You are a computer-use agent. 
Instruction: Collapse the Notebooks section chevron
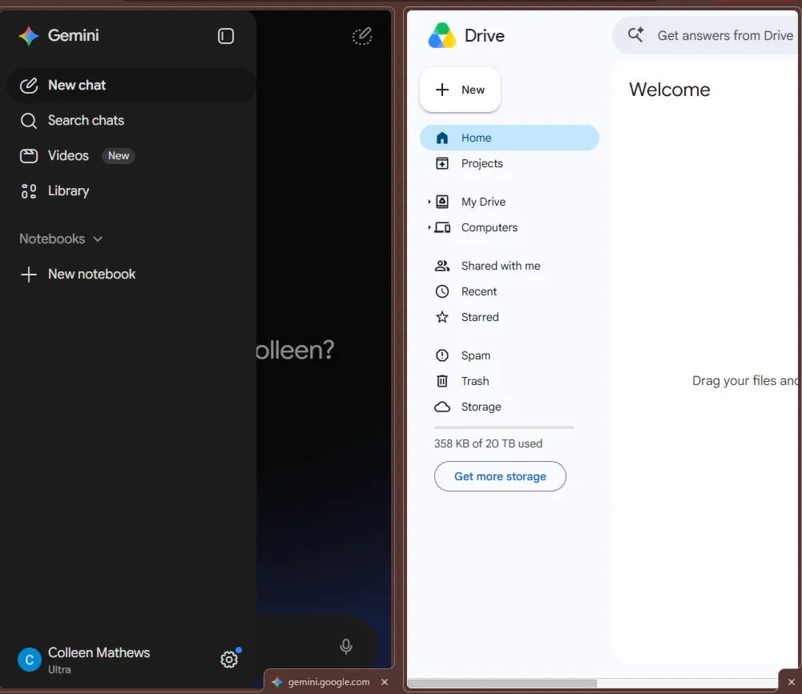click(98, 239)
